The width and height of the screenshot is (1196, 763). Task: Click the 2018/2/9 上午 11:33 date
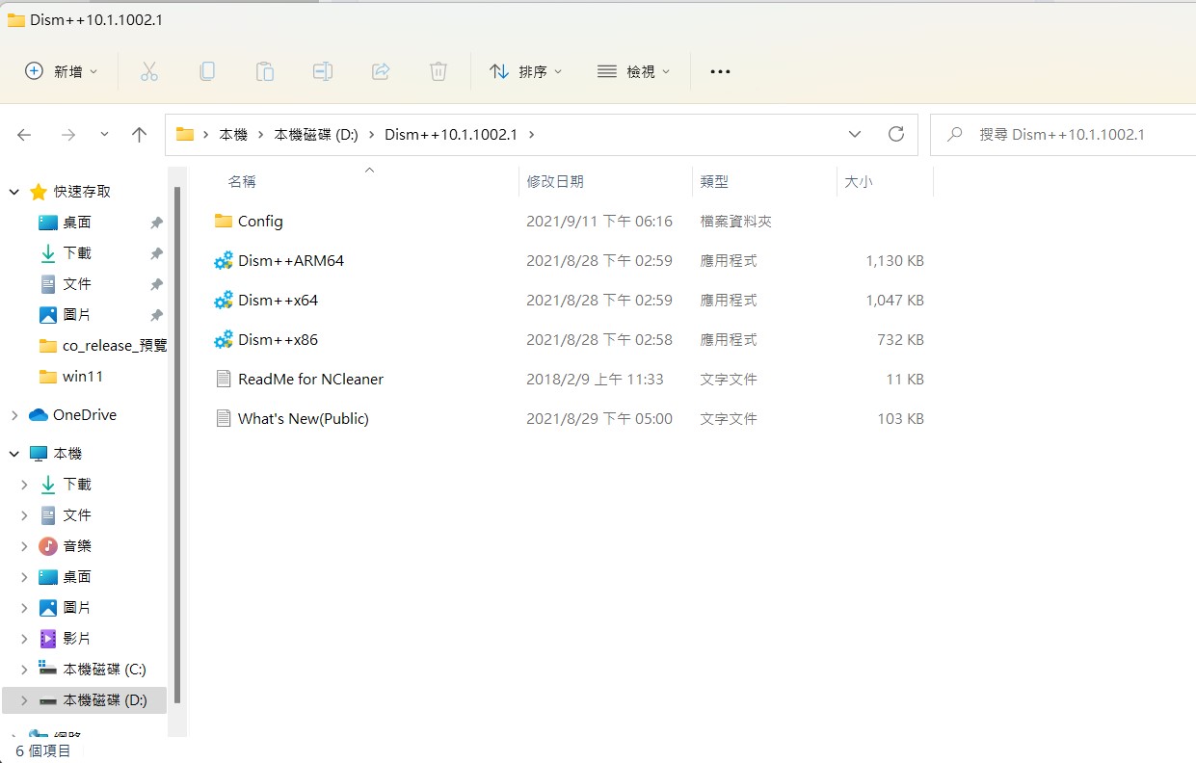595,379
